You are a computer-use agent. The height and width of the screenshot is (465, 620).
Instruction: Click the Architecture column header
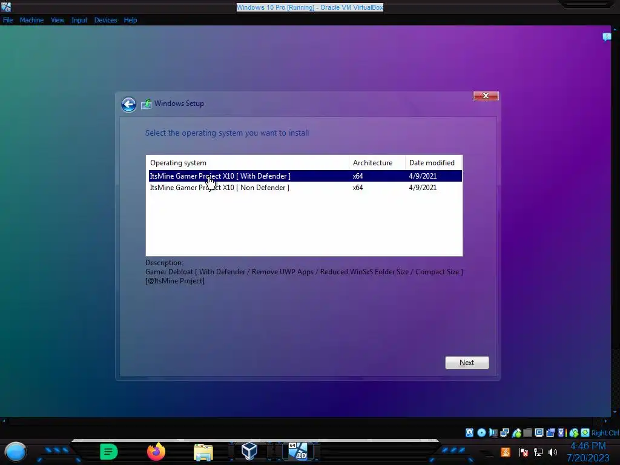point(377,162)
